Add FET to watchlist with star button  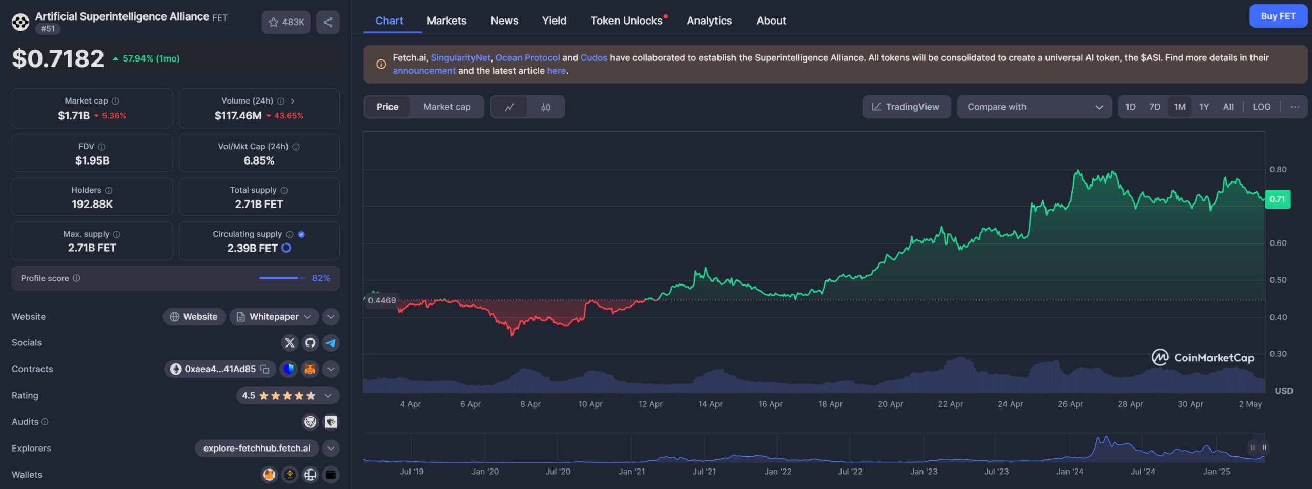coord(286,22)
